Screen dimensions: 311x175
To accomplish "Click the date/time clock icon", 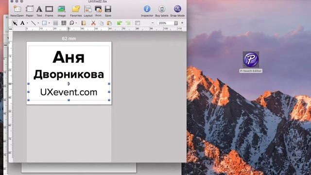I will [71, 23].
